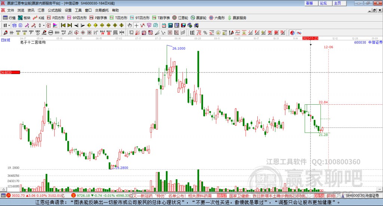Image resolution: width=383 pixels, height=206 pixels.
Task: Click the black right arrow icon
Action: tap(83, 25)
